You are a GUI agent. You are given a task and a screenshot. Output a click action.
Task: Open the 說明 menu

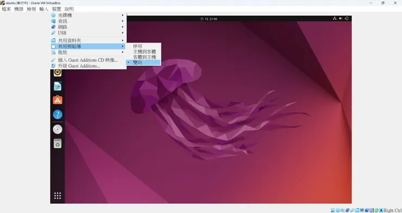pyautogui.click(x=69, y=9)
